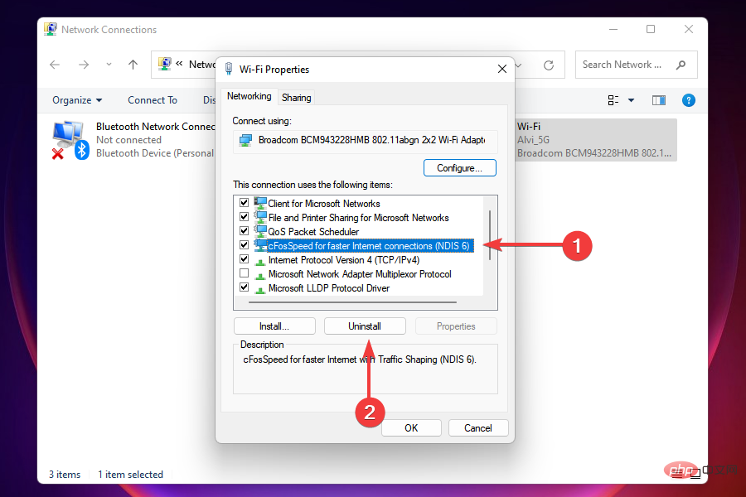The width and height of the screenshot is (746, 497).
Task: Click the Configure button
Action: point(459,167)
